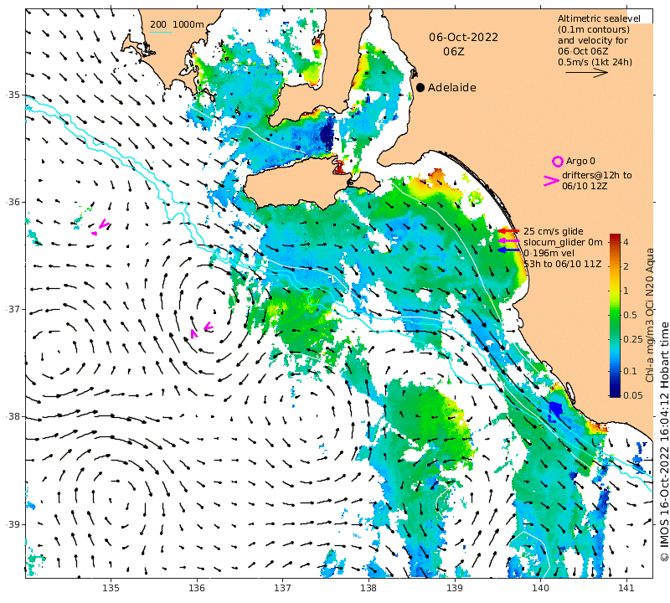Screen dimensions: 670x603
Task: Click the magenta drifter pair near 36 degrees south
Action: point(100,227)
